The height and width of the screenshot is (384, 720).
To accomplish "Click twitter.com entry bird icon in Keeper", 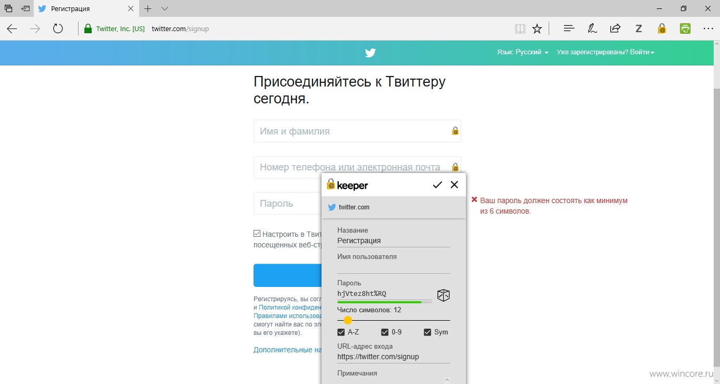I will point(332,207).
